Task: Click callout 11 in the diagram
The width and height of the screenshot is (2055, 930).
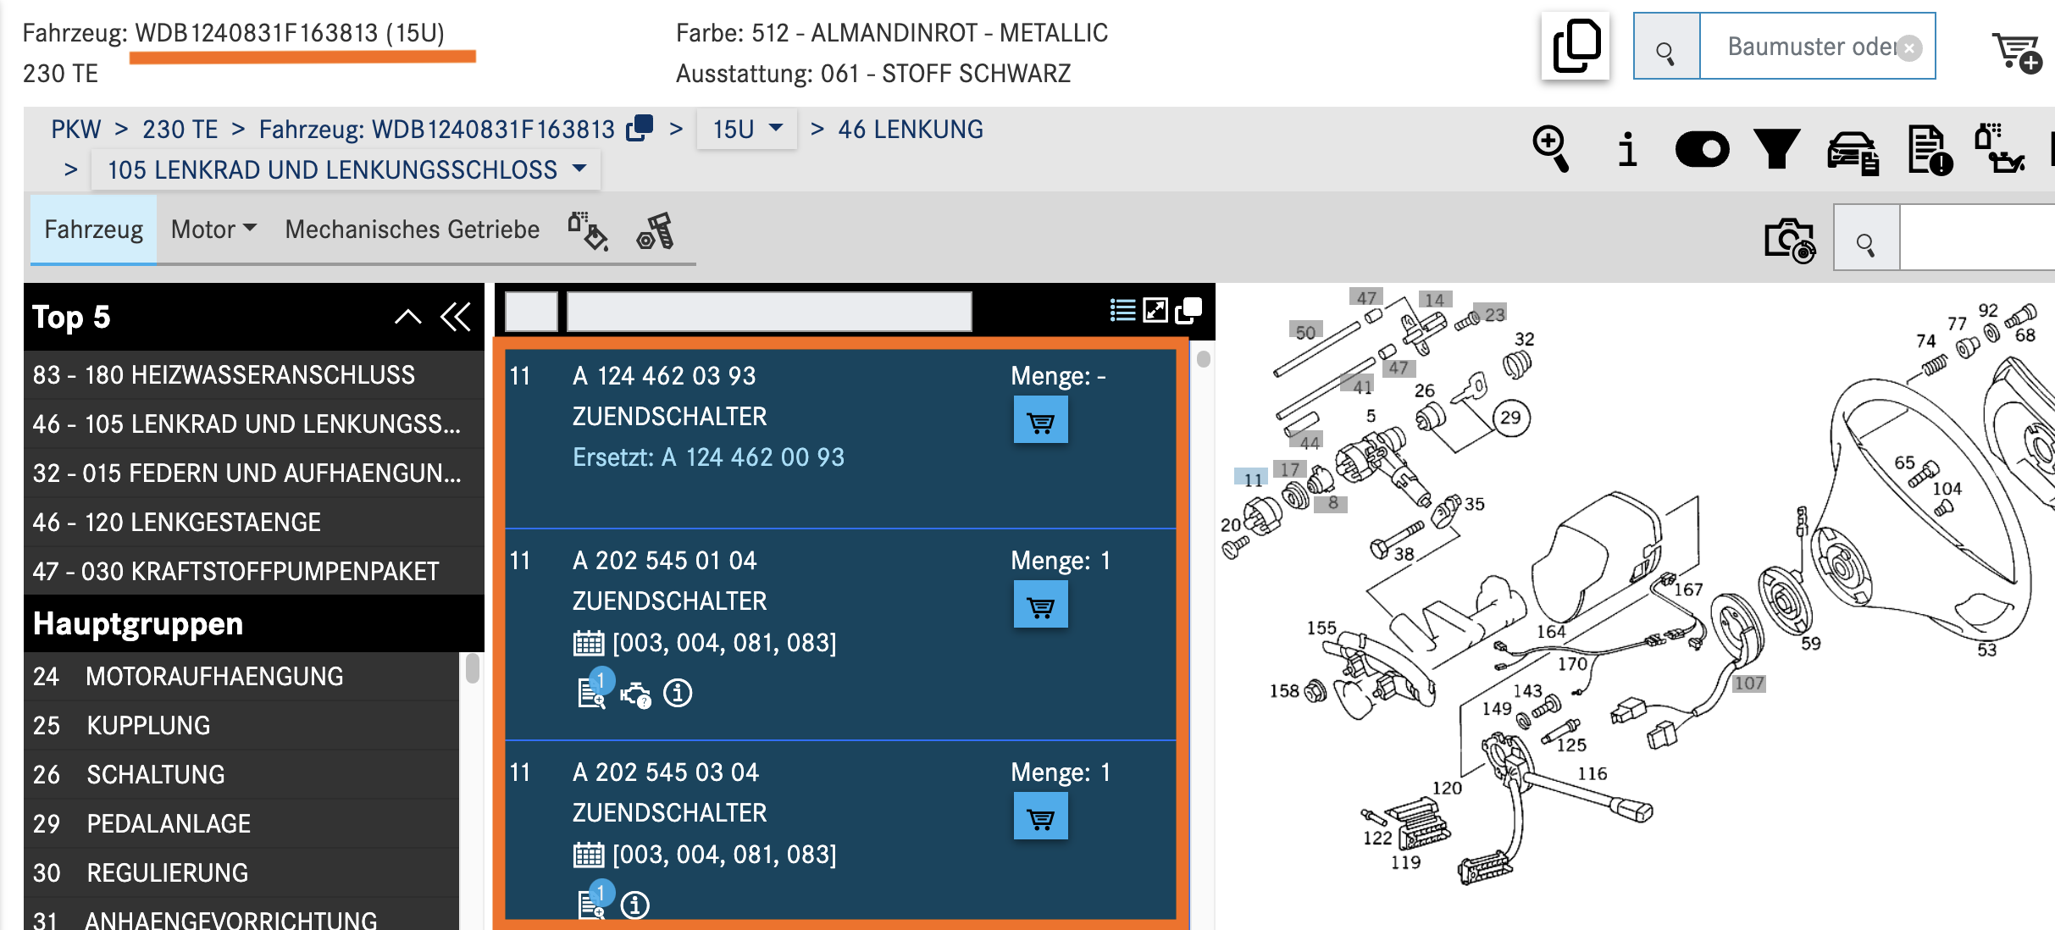Action: pyautogui.click(x=1252, y=479)
